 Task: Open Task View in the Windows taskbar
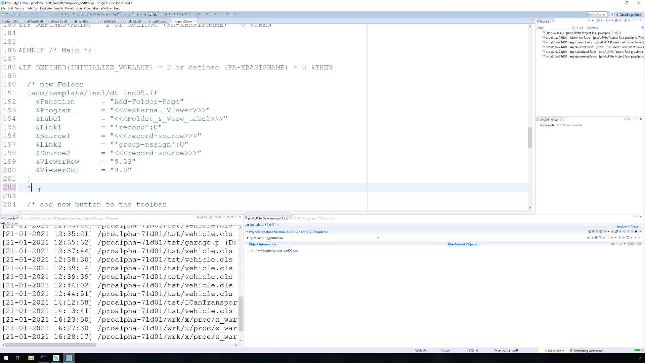[18, 358]
